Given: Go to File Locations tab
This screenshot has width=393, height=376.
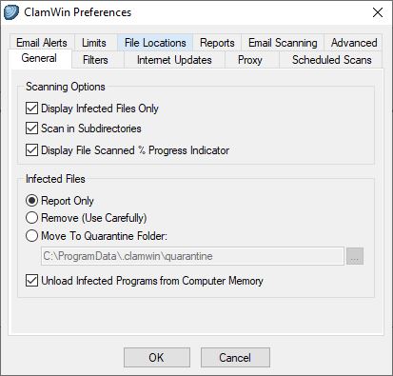Looking at the screenshot, I should (155, 43).
